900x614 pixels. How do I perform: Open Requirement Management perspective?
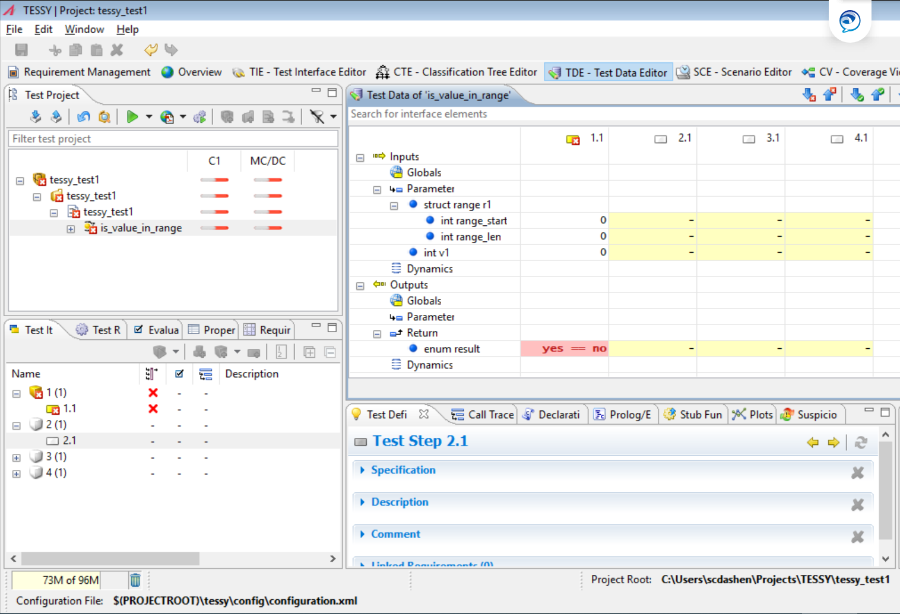click(x=80, y=72)
